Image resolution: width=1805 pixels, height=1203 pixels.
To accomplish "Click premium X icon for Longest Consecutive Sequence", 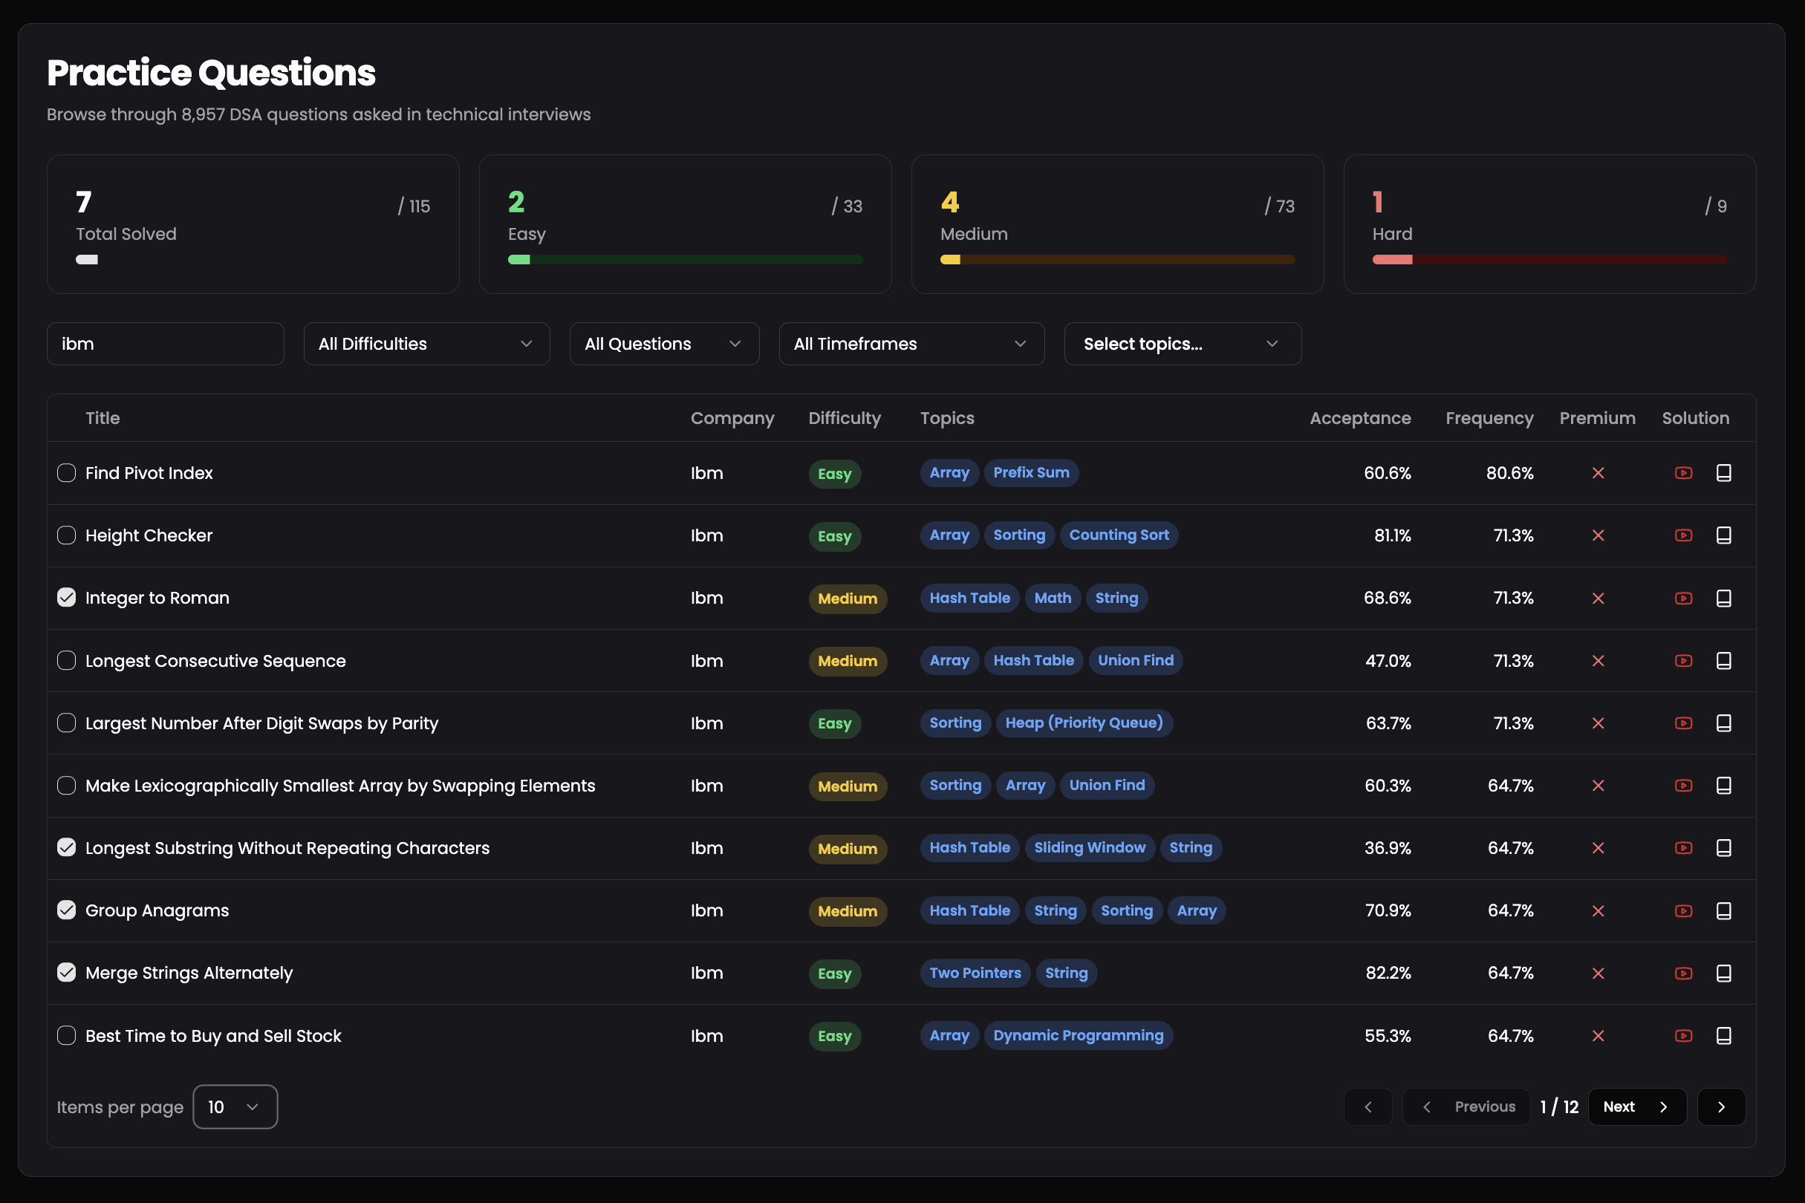I will 1598,661.
